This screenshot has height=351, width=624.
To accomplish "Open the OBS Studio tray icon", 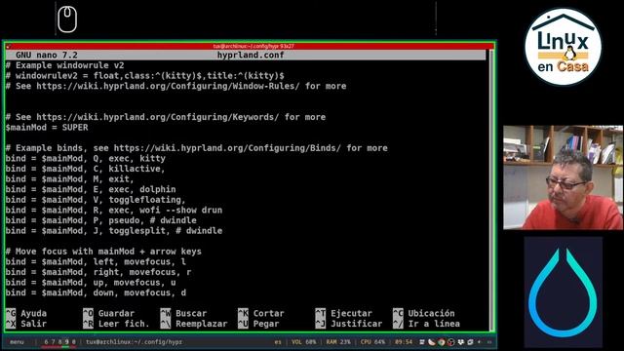I will tap(450, 342).
